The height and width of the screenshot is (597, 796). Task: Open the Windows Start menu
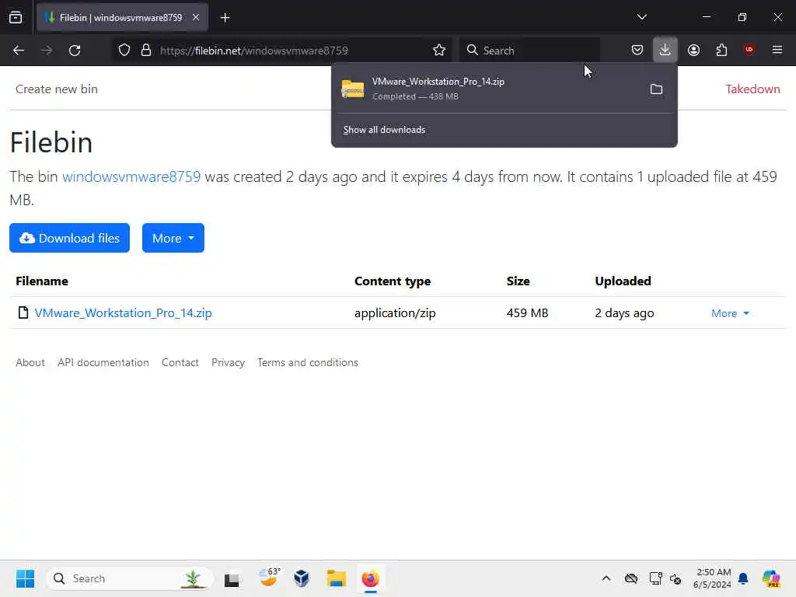point(25,578)
